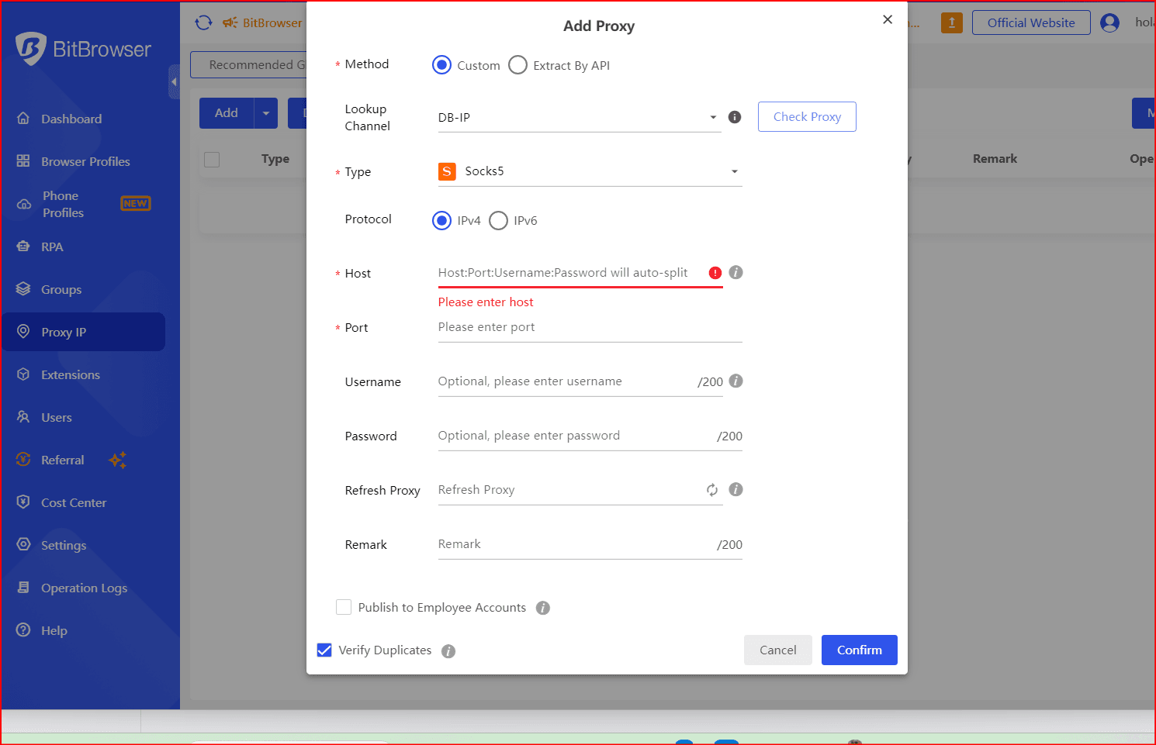Click the refresh icon in top bar

[x=203, y=23]
